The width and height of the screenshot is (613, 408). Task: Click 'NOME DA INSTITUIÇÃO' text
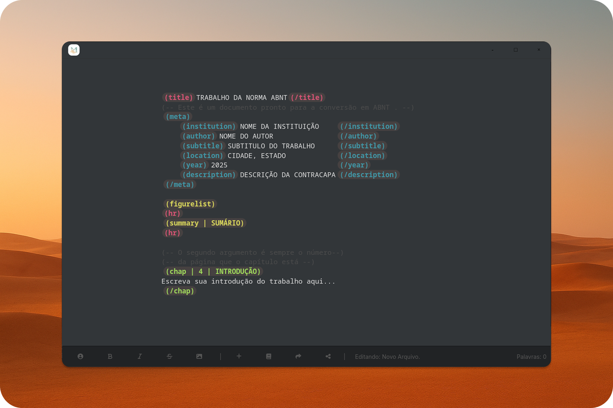279,126
